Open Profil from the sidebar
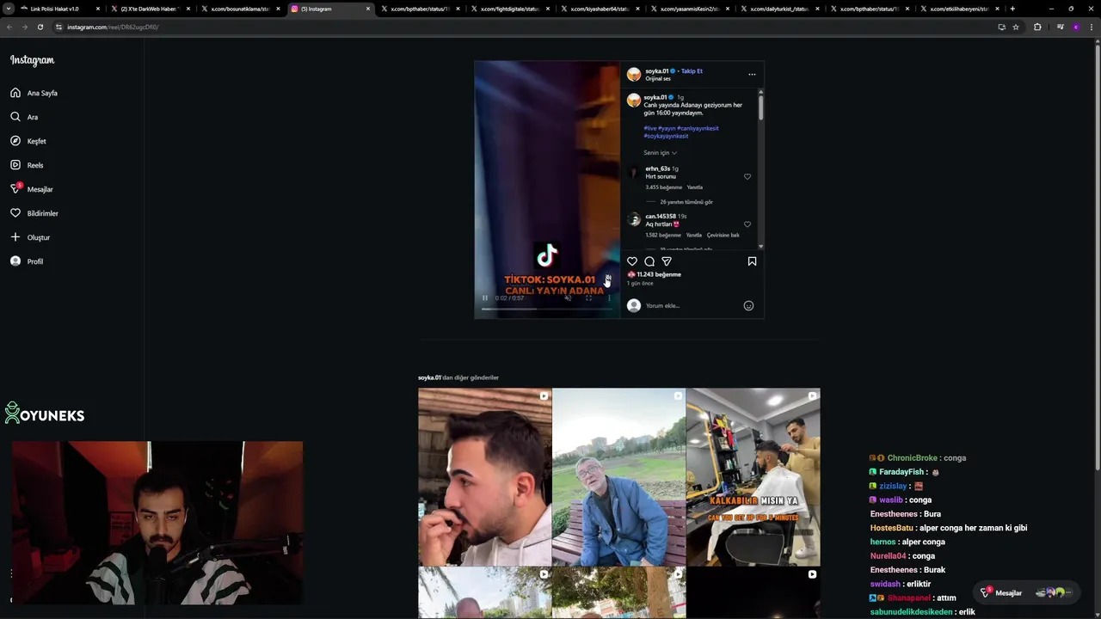The width and height of the screenshot is (1101, 619). coord(27,261)
